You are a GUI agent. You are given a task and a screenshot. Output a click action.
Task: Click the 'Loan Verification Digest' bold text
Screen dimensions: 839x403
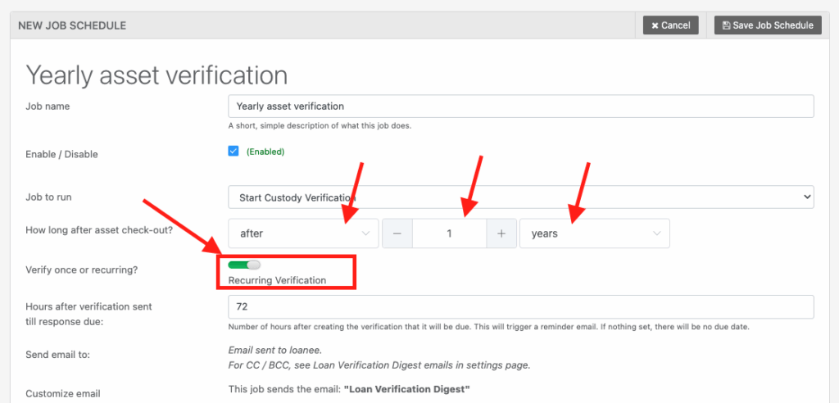click(x=406, y=390)
